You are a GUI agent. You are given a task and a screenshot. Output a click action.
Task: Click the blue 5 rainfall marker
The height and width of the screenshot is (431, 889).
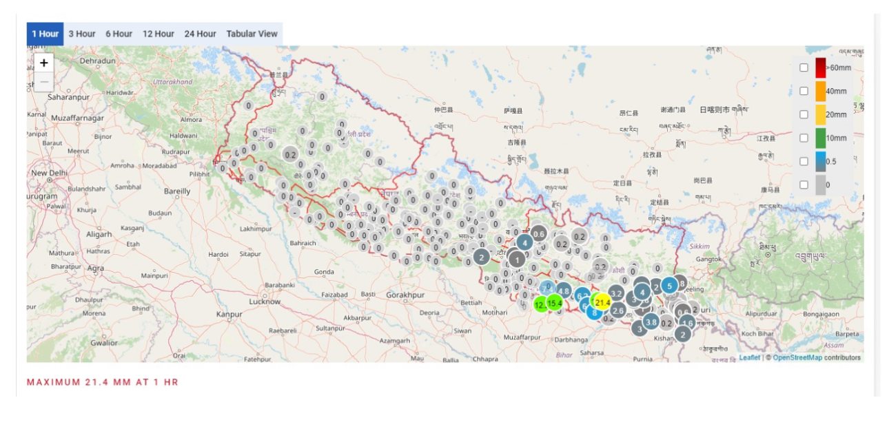pos(669,286)
